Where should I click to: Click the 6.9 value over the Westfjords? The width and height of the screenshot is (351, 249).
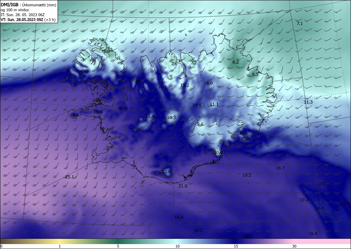[x=107, y=51]
